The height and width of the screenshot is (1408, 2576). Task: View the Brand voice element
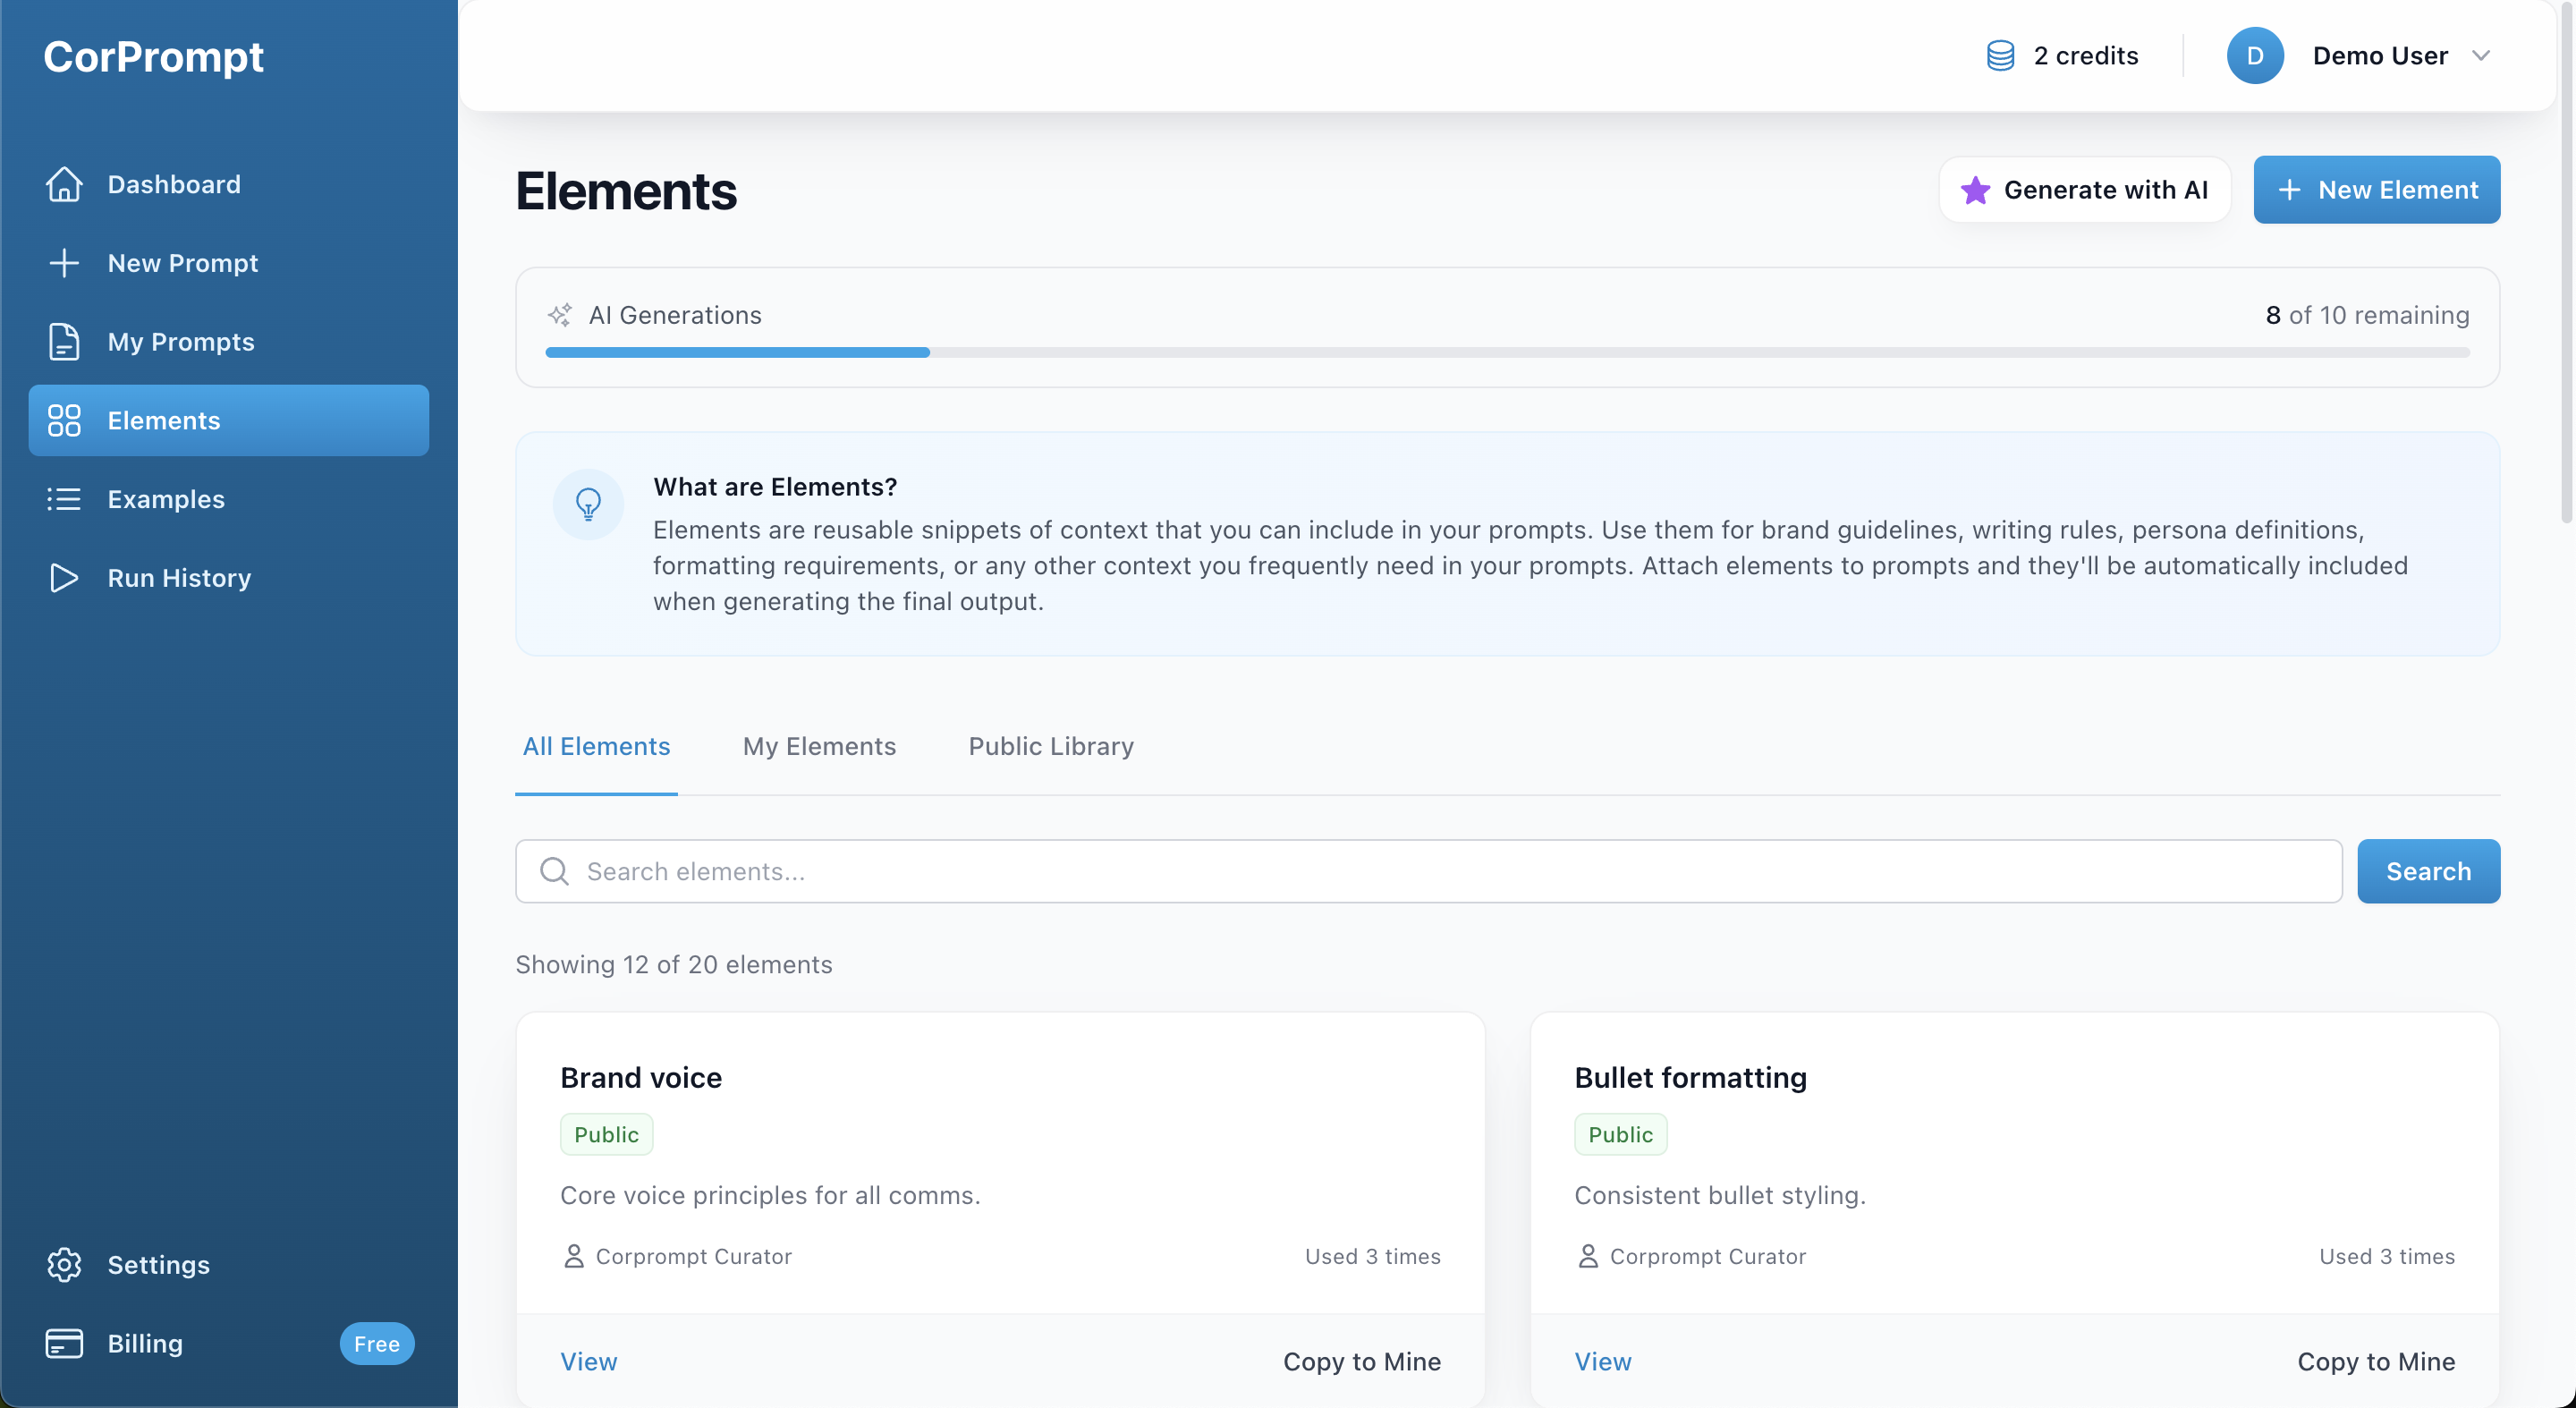(x=588, y=1361)
